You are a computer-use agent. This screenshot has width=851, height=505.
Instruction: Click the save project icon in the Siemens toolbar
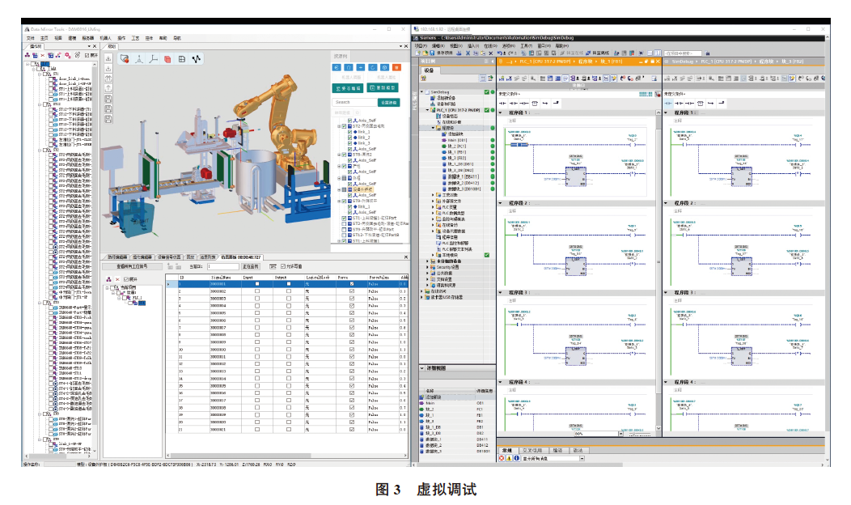433,53
